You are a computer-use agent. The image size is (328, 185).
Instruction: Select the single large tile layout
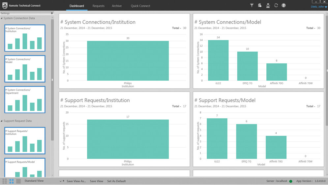pyautogui.click(x=18, y=181)
